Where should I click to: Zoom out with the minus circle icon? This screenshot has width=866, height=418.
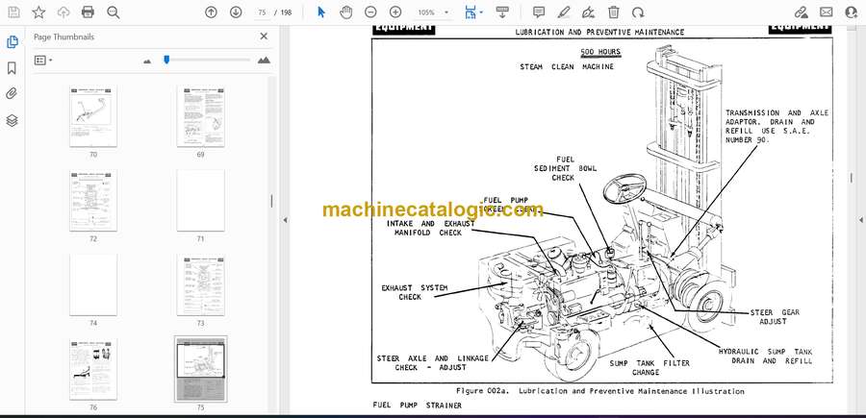coord(370,12)
